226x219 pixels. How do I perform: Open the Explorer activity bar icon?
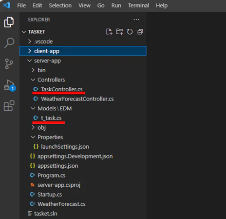(9, 22)
